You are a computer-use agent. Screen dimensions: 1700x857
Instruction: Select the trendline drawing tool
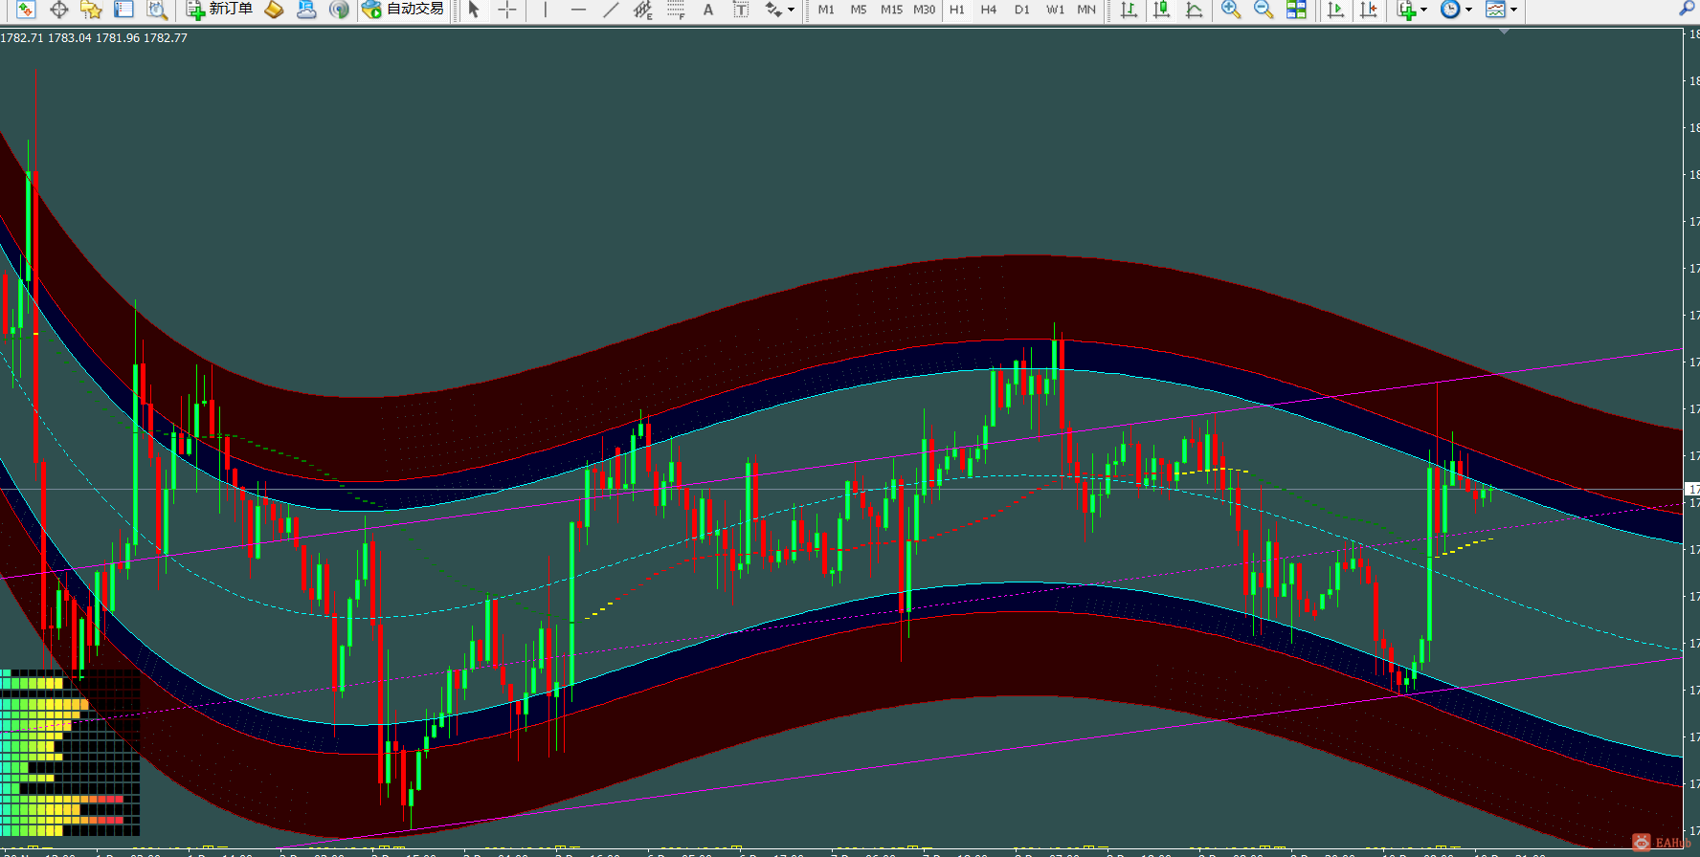point(611,10)
